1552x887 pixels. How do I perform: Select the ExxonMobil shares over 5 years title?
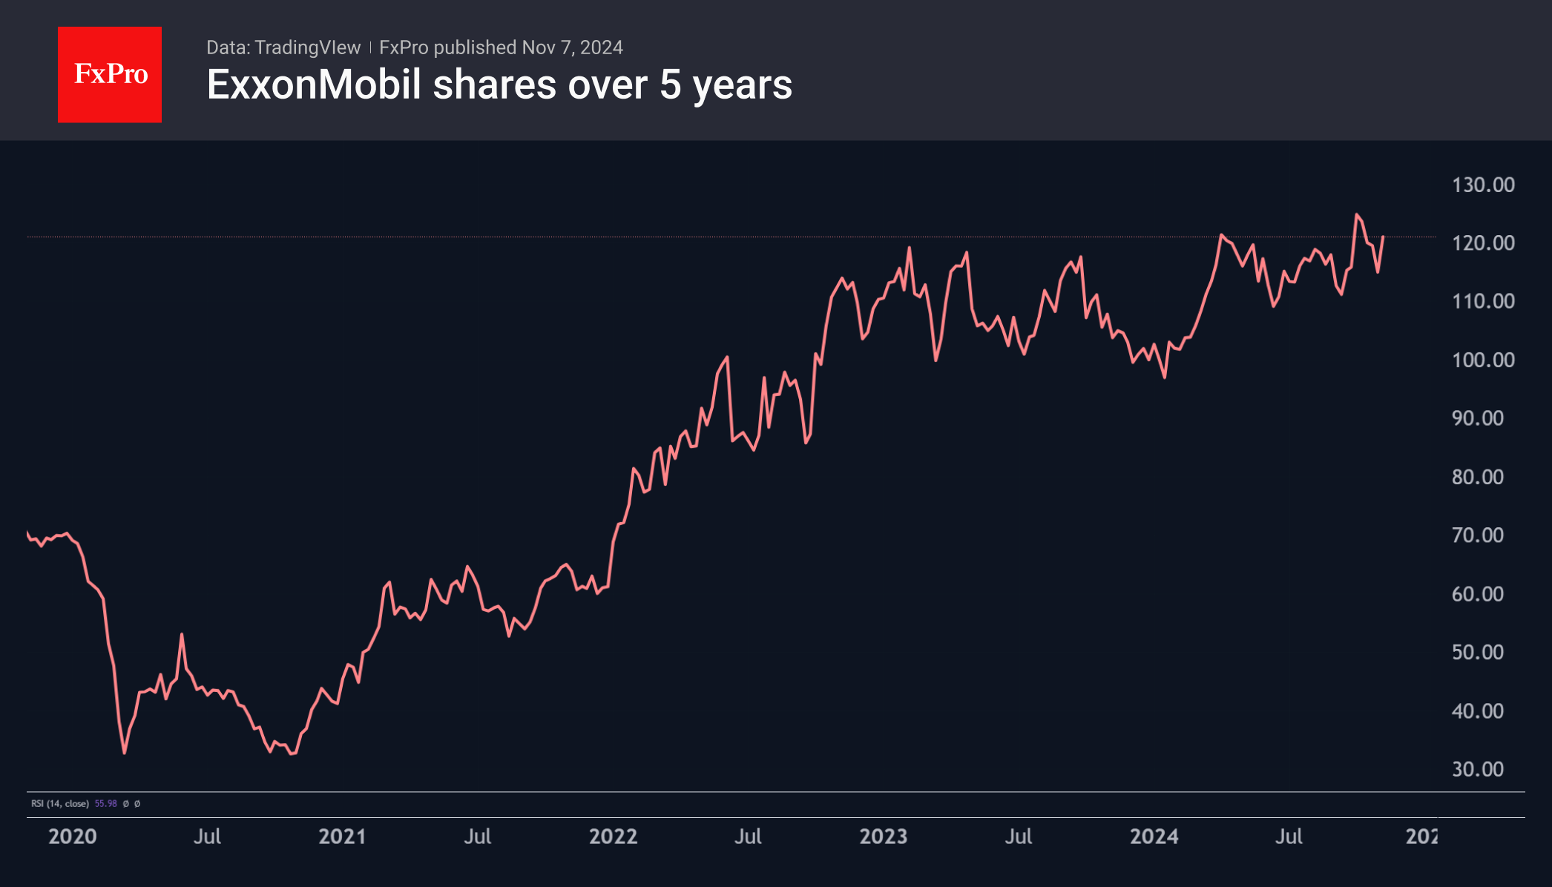pos(499,85)
